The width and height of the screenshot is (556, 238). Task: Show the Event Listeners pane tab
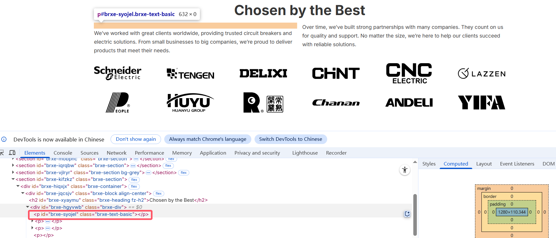pos(517,164)
